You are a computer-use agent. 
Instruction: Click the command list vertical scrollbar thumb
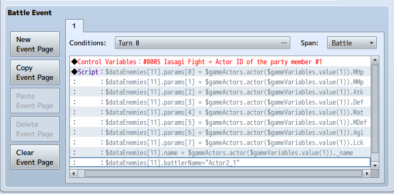(375, 109)
